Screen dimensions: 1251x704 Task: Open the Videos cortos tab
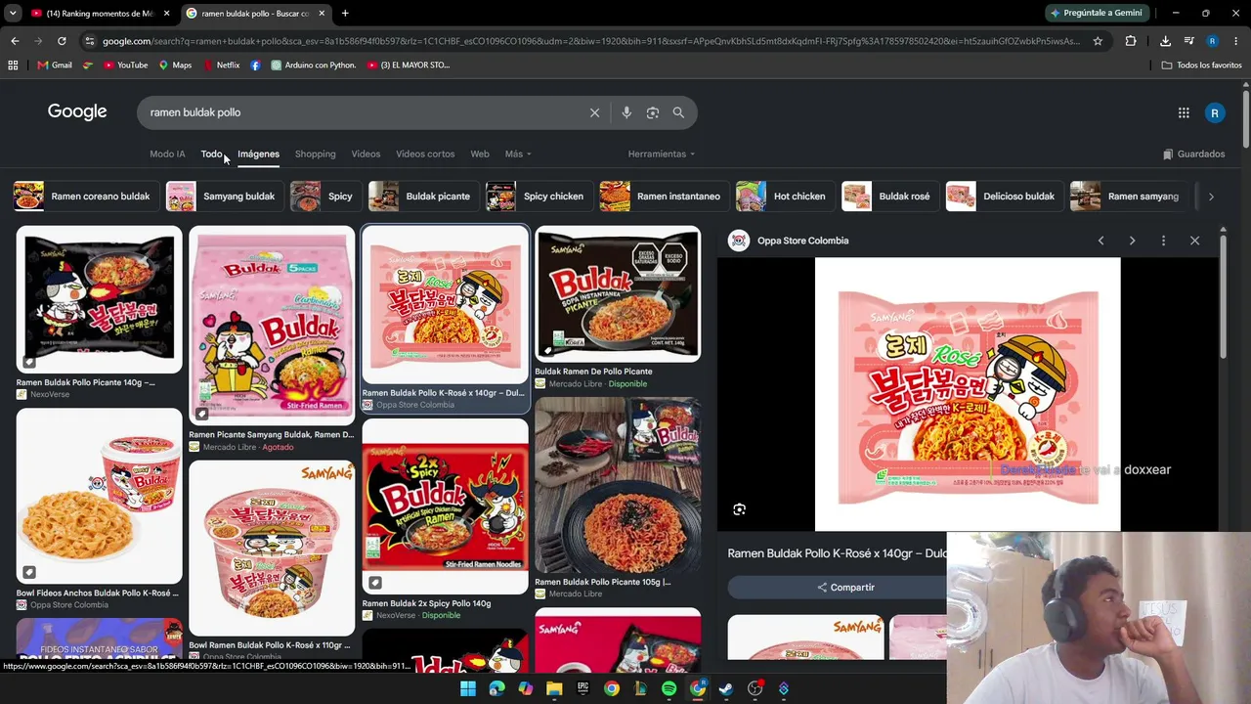tap(425, 154)
